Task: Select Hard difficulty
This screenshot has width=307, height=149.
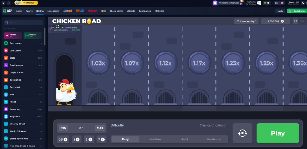Action: point(184,139)
